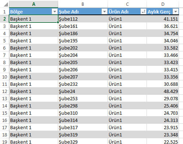183x144 pixels.
Task: Select column B header
Action: (83, 4)
